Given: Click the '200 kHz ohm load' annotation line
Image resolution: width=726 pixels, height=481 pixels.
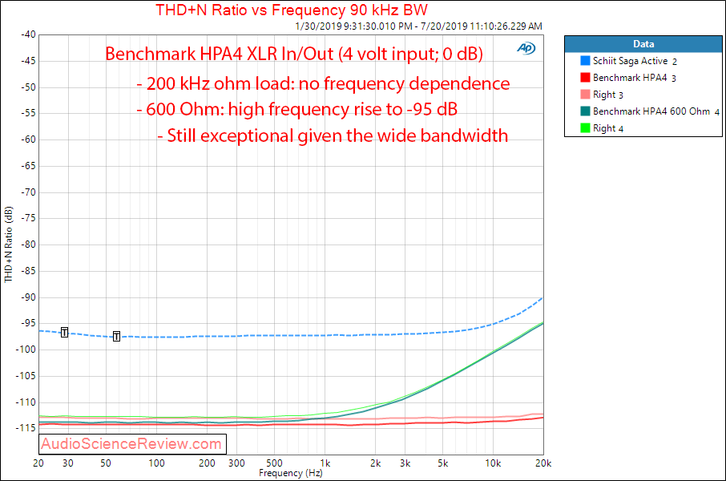Looking at the screenshot, I should (x=323, y=84).
